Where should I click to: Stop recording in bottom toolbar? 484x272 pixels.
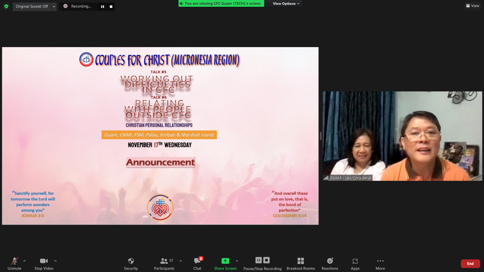coord(266,260)
